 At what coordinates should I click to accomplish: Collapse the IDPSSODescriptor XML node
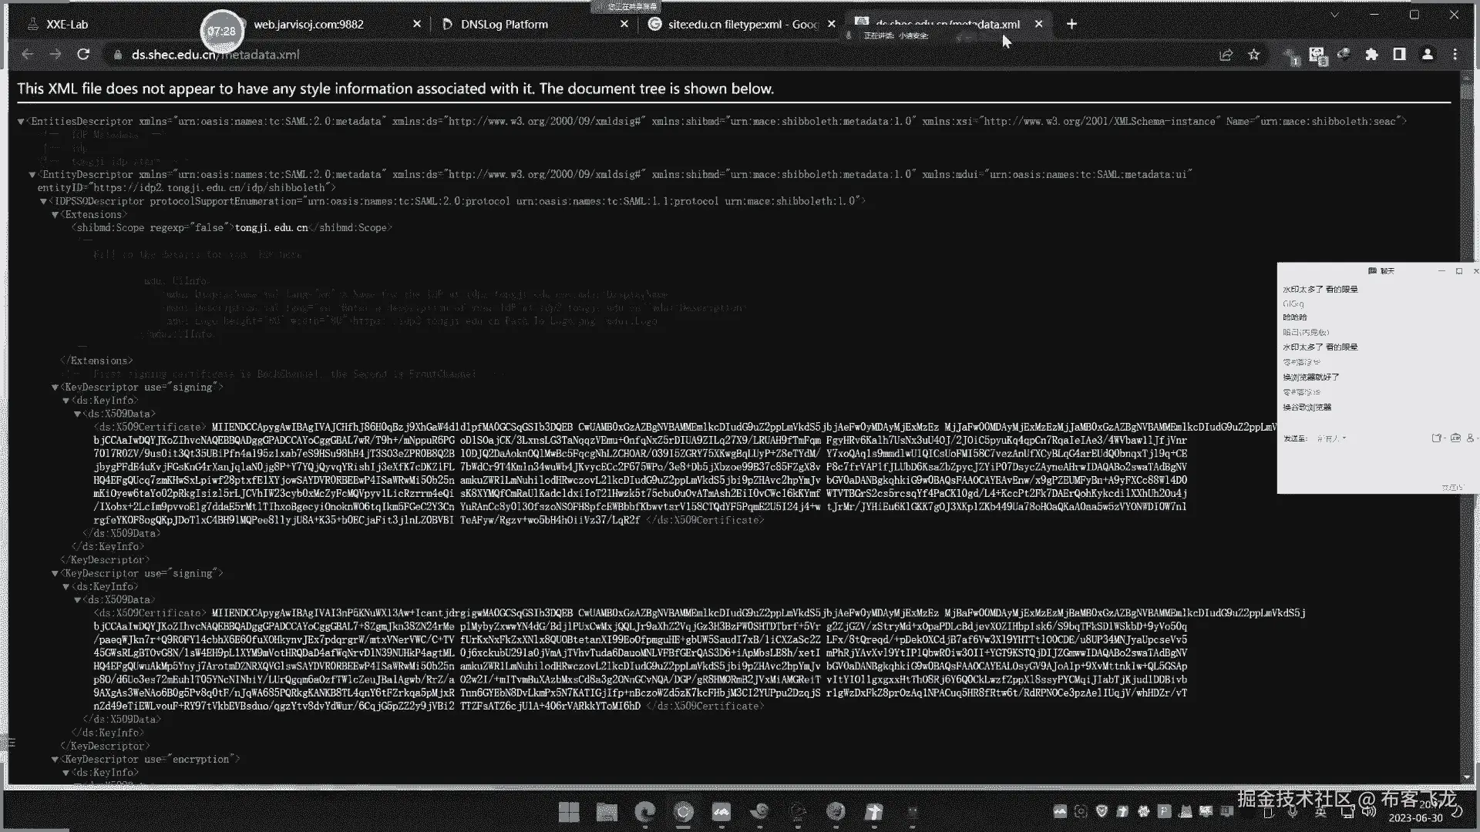(x=44, y=202)
